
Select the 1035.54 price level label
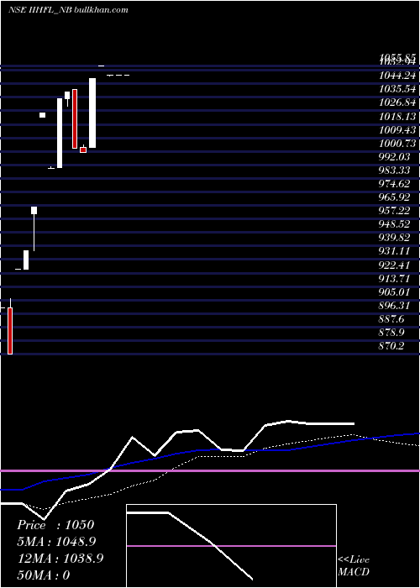[397, 89]
